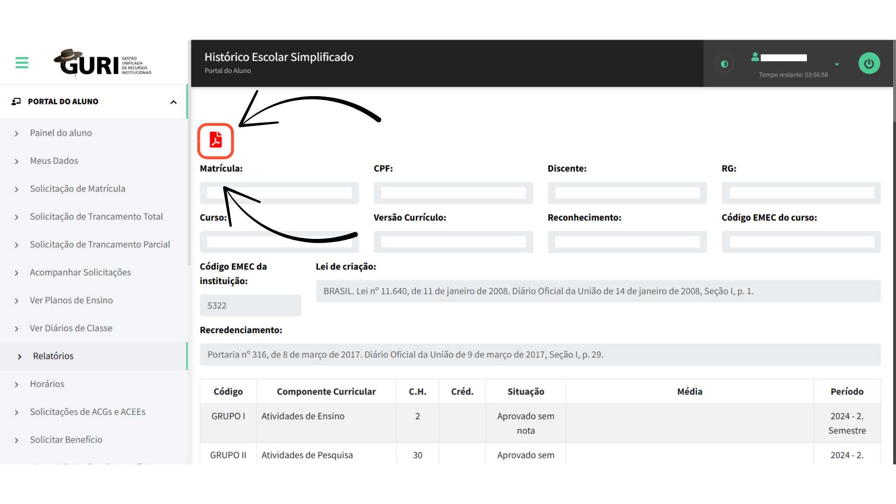Go to Solicitação de Matrícula

77,189
